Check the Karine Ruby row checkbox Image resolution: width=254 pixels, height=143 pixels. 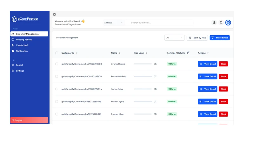click(x=57, y=89)
